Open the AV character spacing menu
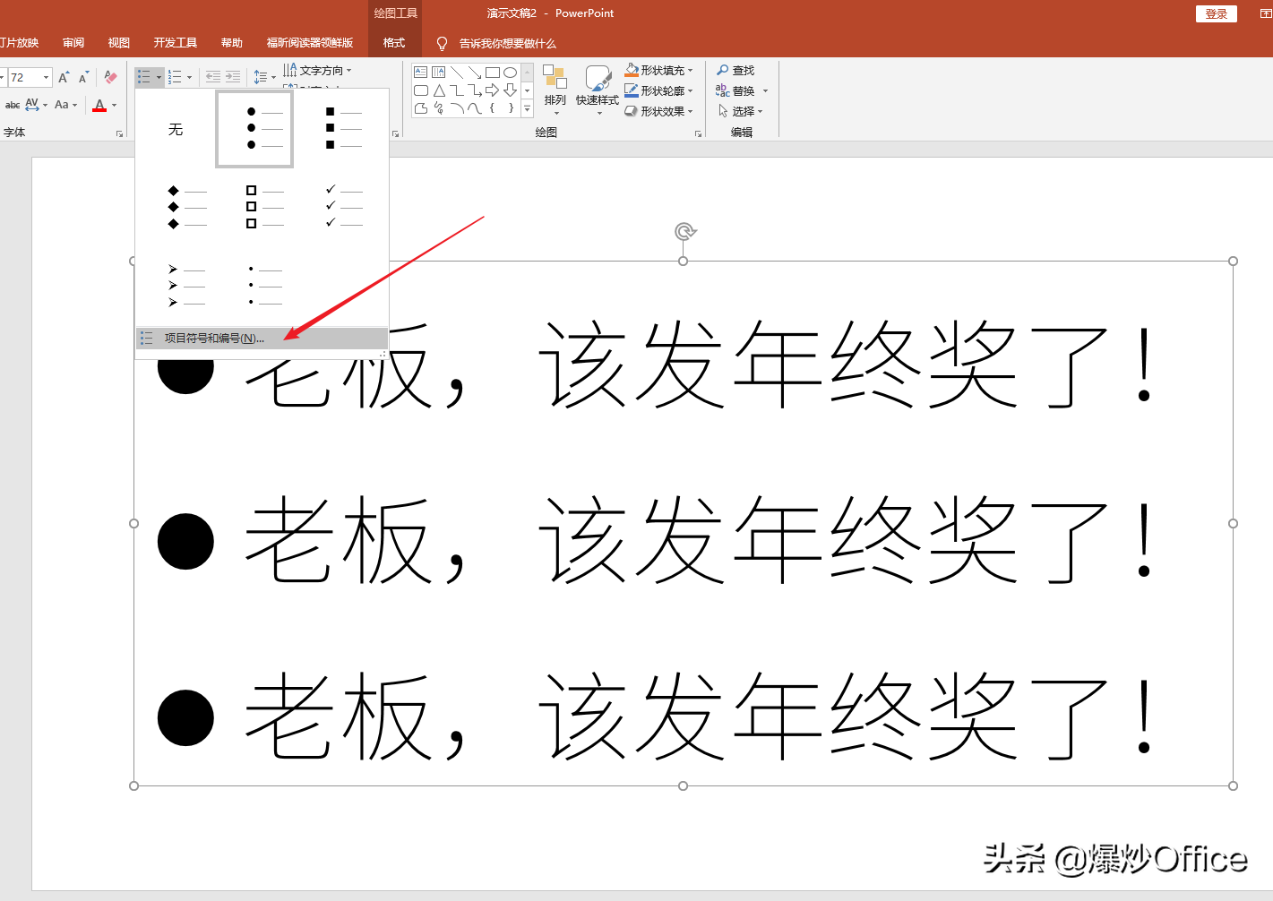Image resolution: width=1273 pixels, height=901 pixels. (36, 105)
